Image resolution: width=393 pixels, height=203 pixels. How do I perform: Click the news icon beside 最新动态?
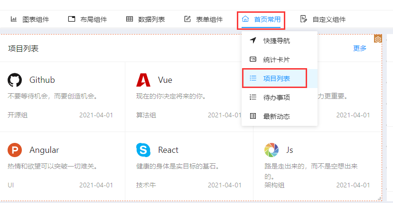coord(253,116)
